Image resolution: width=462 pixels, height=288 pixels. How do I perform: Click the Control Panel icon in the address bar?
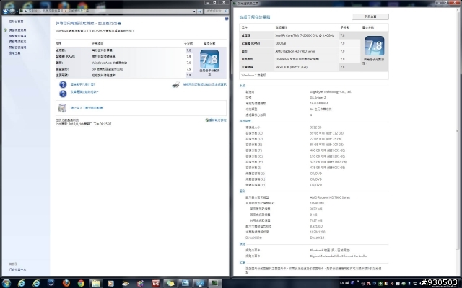(x=22, y=11)
